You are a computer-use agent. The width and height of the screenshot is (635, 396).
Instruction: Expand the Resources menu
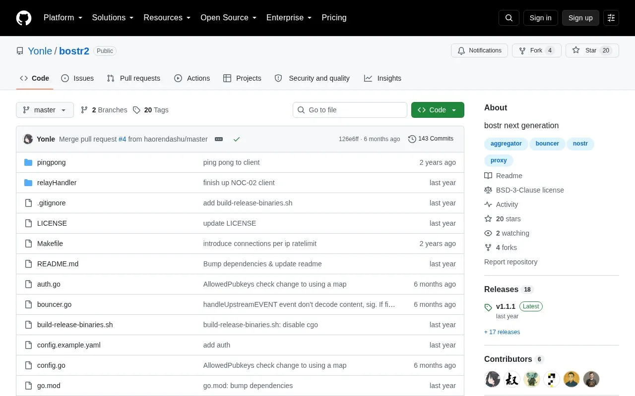coord(167,18)
